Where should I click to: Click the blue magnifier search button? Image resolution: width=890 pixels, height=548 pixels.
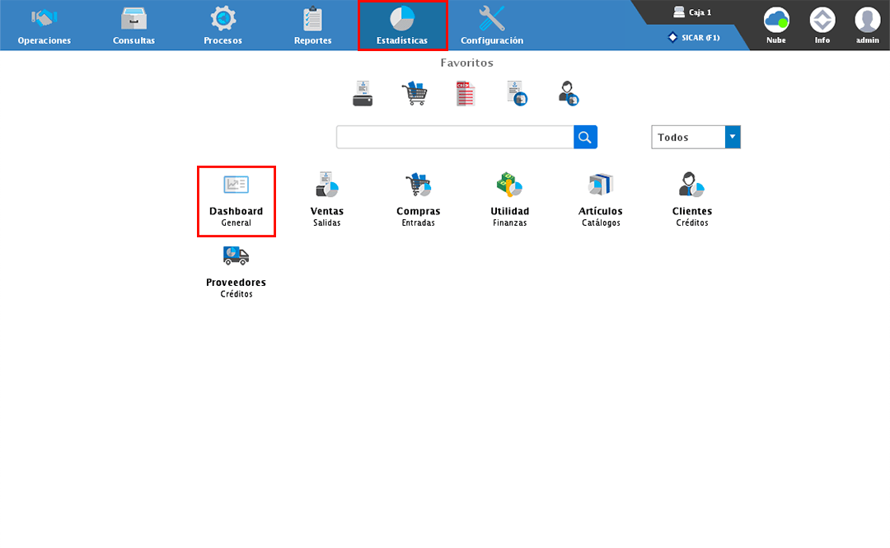(585, 137)
